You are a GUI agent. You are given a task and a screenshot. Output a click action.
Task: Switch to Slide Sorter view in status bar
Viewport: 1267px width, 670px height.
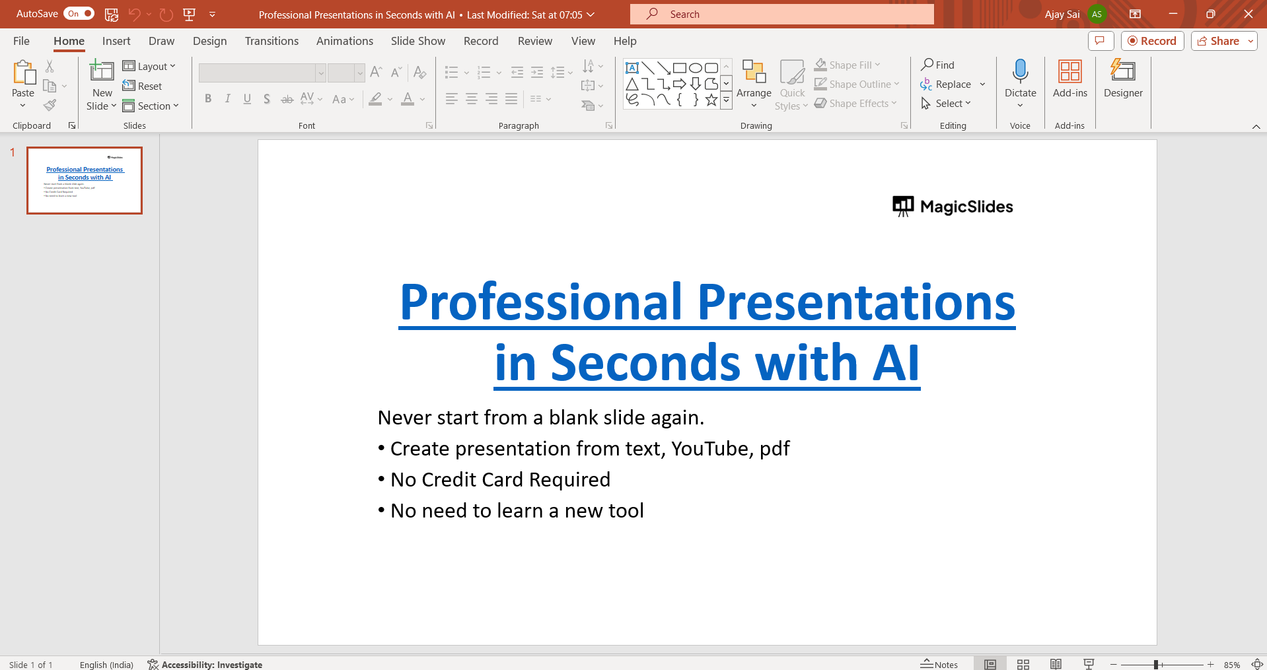pos(1023,664)
